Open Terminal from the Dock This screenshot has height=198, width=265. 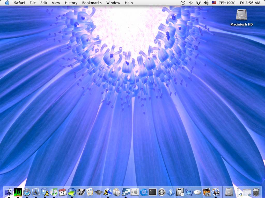[x=153, y=192]
